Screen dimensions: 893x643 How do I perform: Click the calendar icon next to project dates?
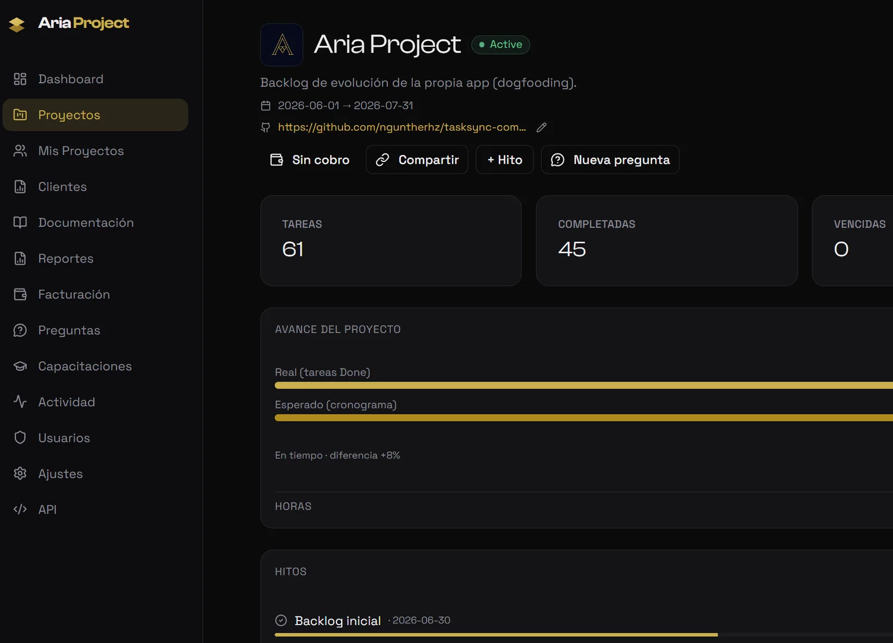[266, 106]
